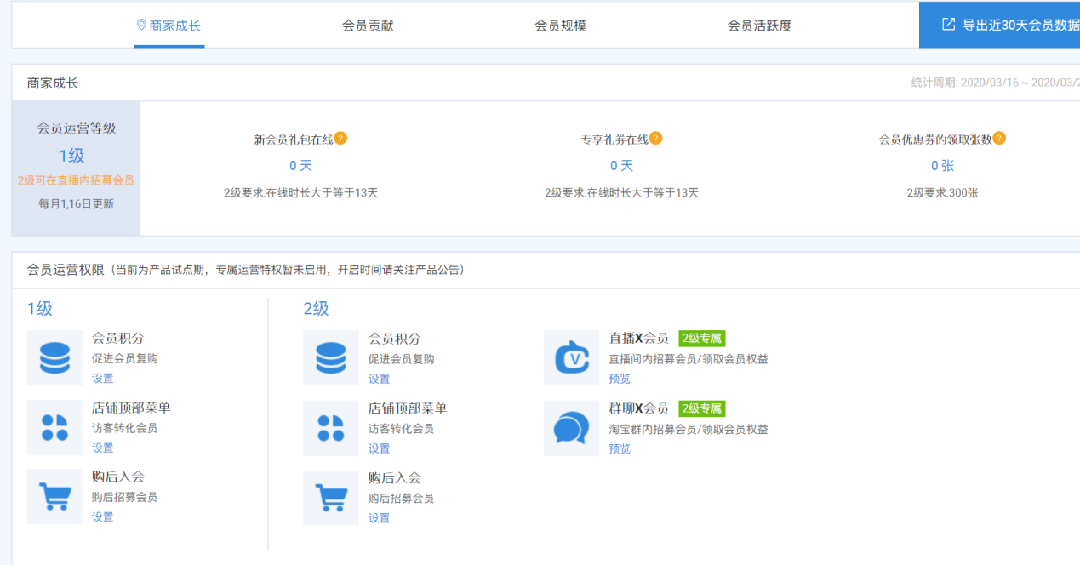The width and height of the screenshot is (1080, 565).
Task: Click the 会员积分 coin stack icon under 1级
Action: pos(54,358)
